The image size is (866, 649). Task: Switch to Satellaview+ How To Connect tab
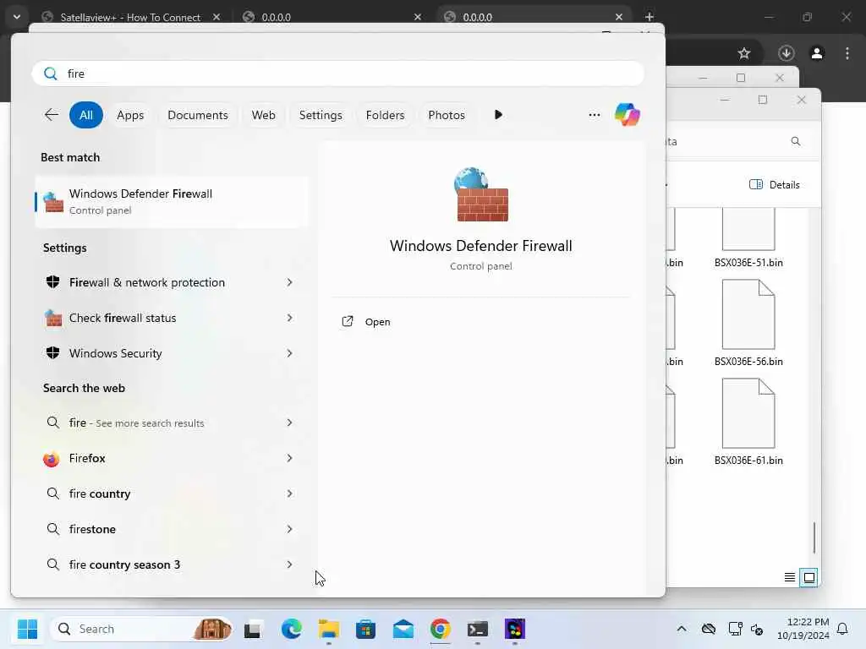130,17
